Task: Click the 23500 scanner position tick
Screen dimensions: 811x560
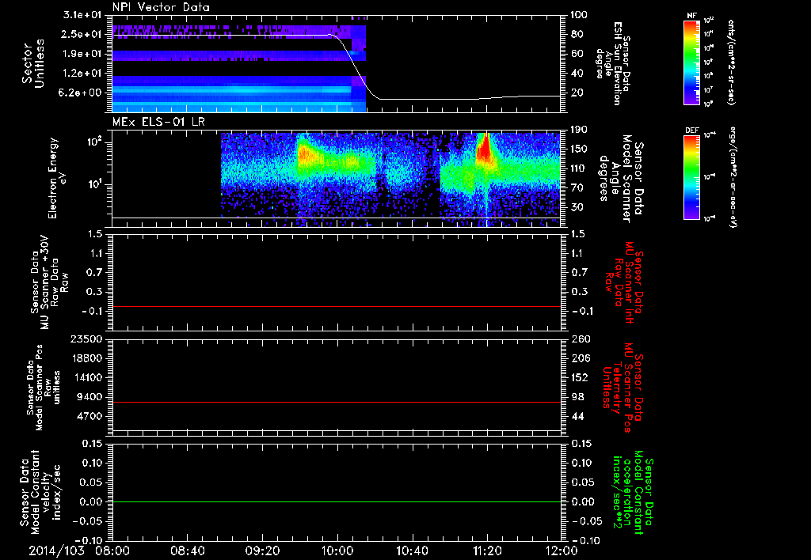Action: (x=86, y=339)
